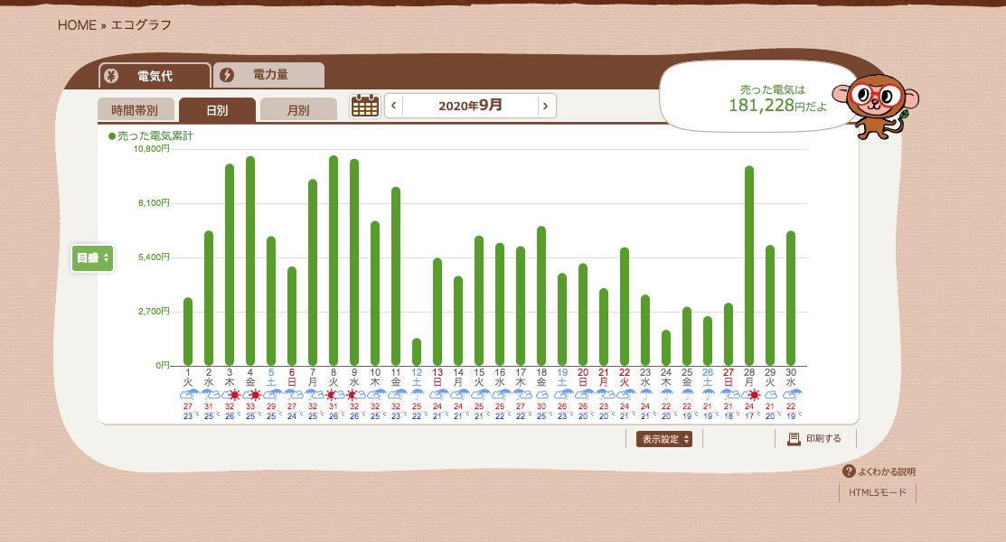The width and height of the screenshot is (1006, 542).
Task: Go to previous month arrow
Action: point(394,106)
